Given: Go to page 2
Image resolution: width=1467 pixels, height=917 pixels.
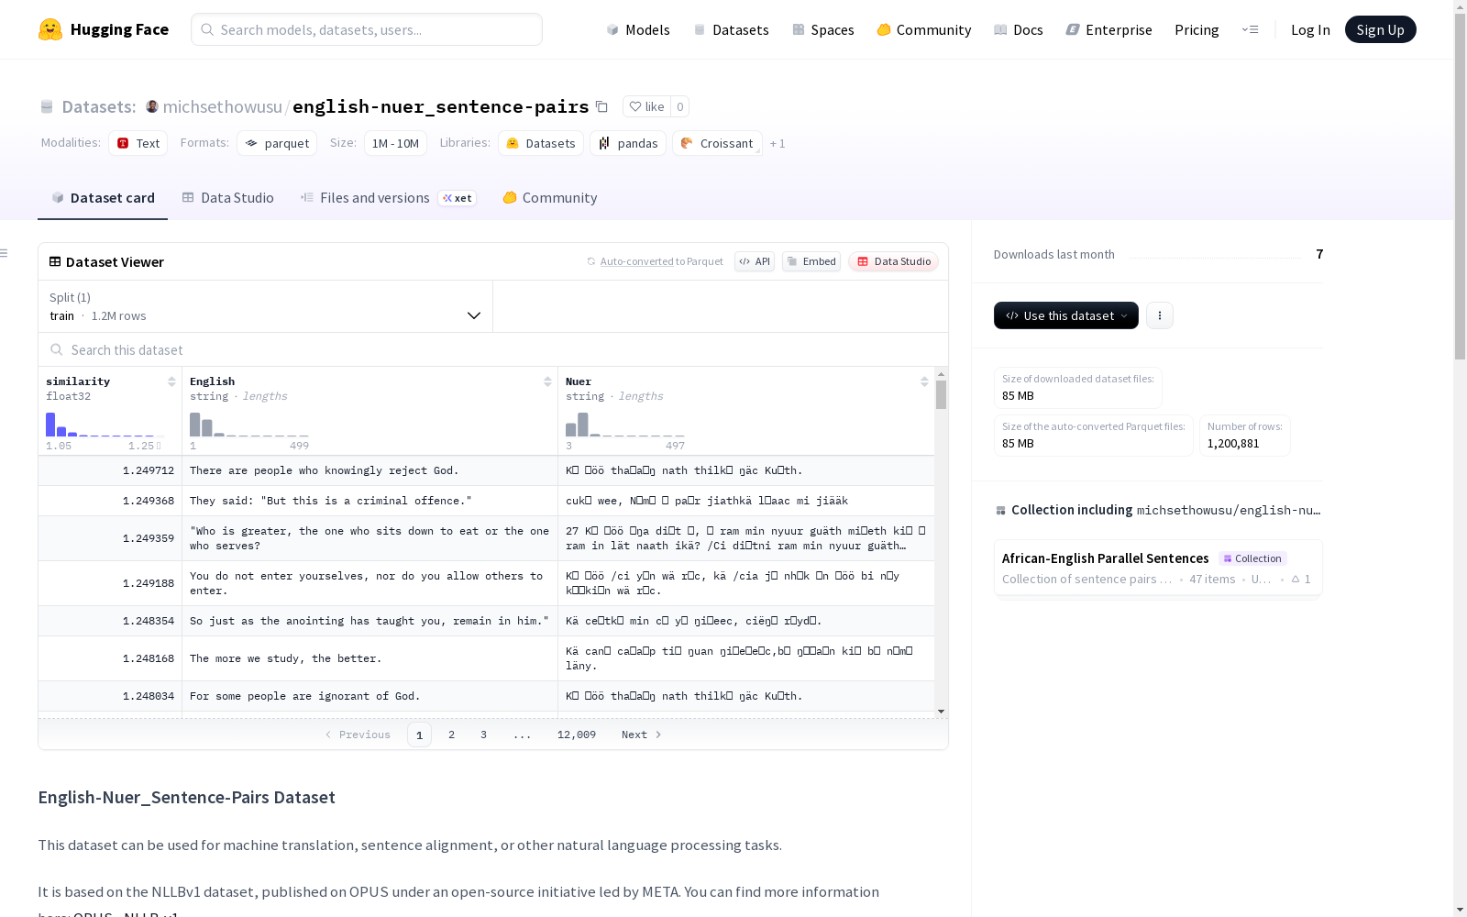Looking at the screenshot, I should pyautogui.click(x=451, y=735).
